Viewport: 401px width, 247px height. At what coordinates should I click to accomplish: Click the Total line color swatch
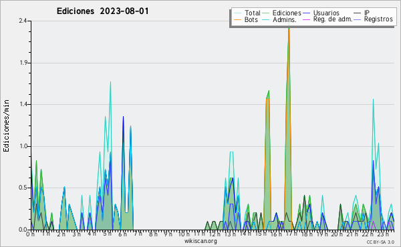point(237,13)
